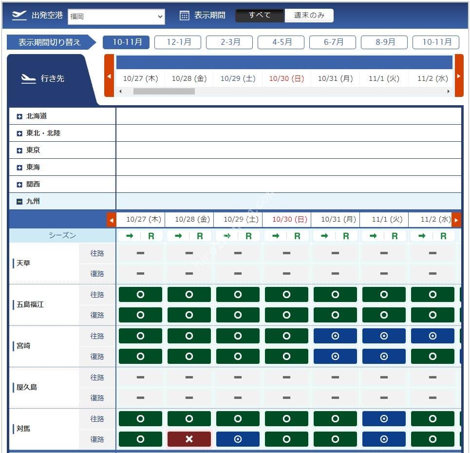Click the red right arrow in the 九州 date row

tap(456, 220)
